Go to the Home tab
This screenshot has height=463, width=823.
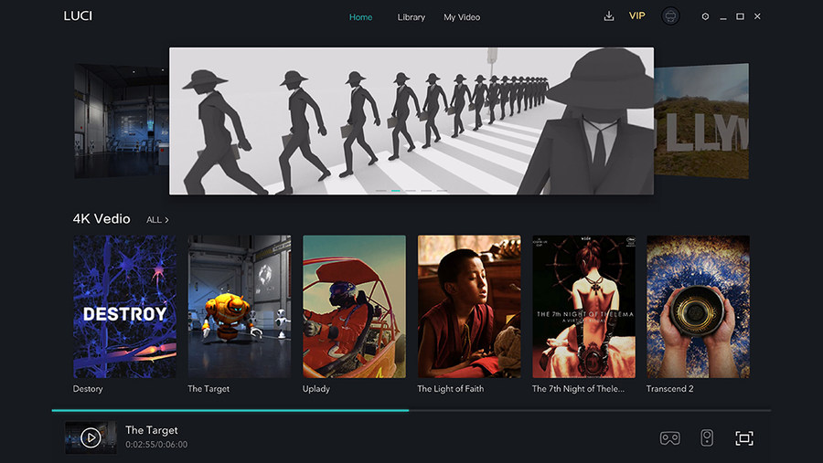361,17
